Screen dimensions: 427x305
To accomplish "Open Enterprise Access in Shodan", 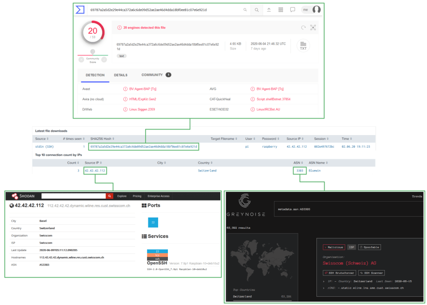I will click(159, 196).
